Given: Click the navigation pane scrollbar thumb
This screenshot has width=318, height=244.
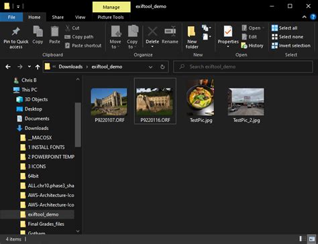Looking at the screenshot, I should click(78, 125).
